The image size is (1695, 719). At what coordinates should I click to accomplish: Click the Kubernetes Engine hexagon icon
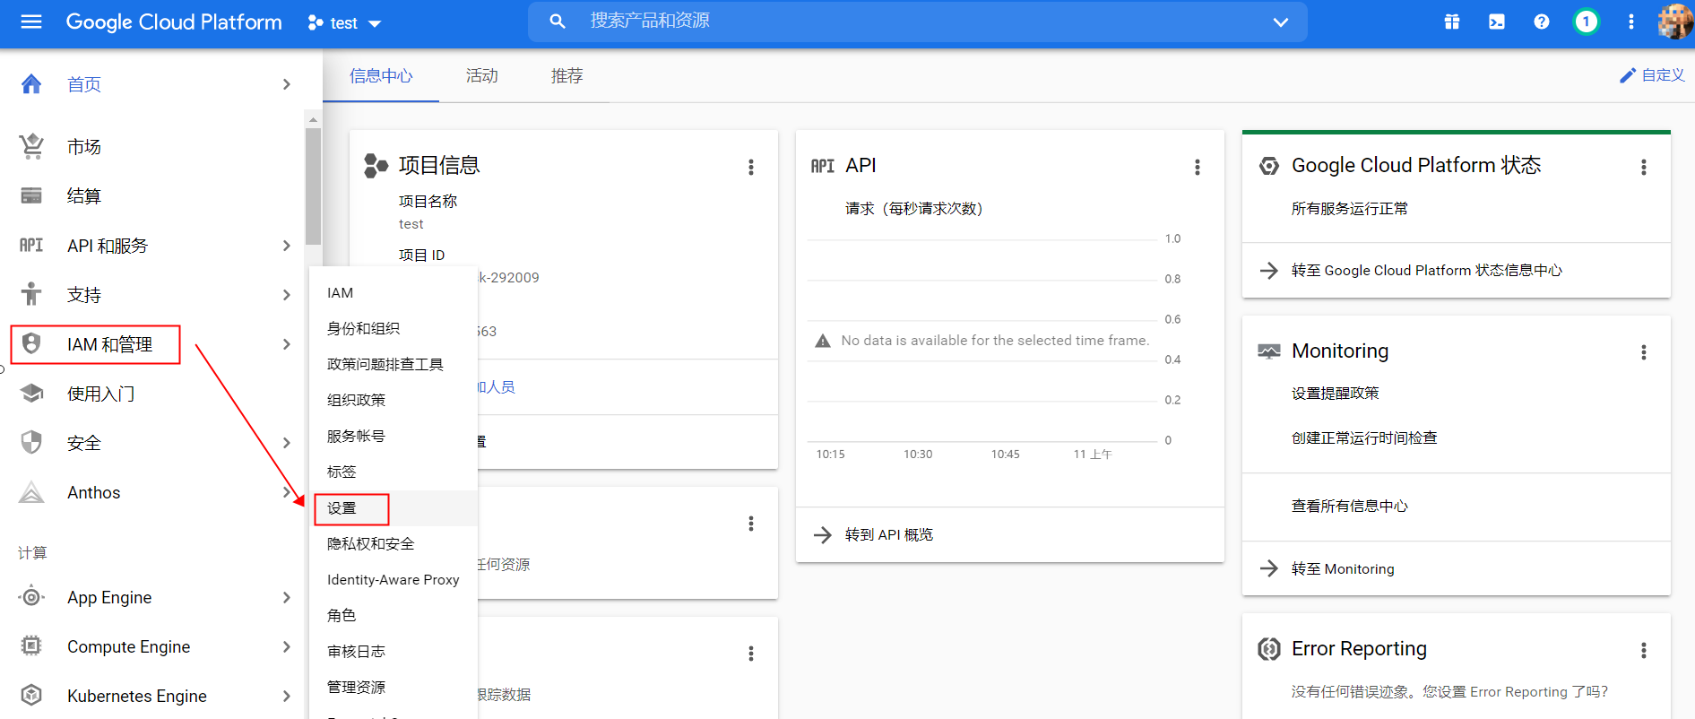(x=31, y=695)
